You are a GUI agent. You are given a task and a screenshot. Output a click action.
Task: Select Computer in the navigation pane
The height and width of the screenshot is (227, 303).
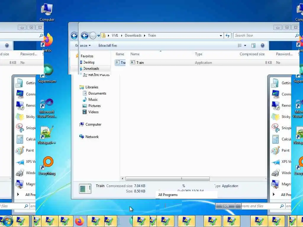[93, 124]
